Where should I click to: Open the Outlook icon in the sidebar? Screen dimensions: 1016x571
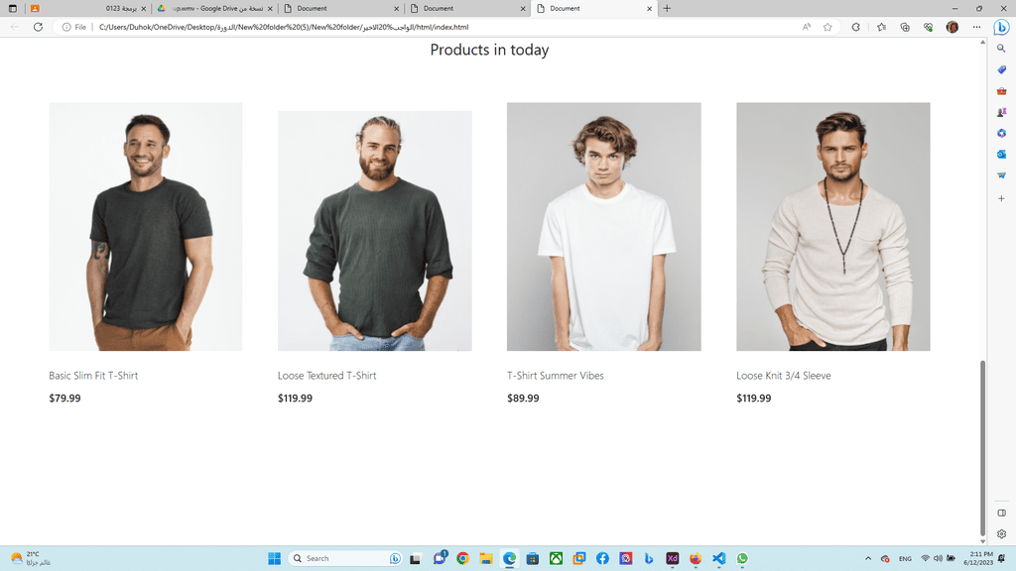tap(1001, 154)
